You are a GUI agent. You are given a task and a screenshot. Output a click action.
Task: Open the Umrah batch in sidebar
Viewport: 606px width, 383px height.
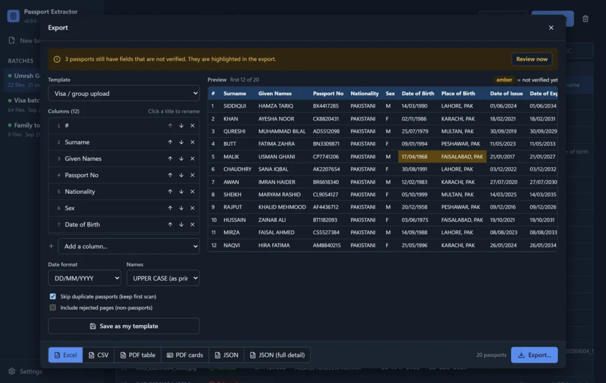(x=23, y=80)
